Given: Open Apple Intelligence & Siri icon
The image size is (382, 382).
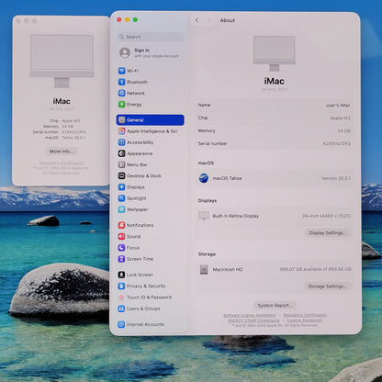Looking at the screenshot, I should pyautogui.click(x=121, y=131).
